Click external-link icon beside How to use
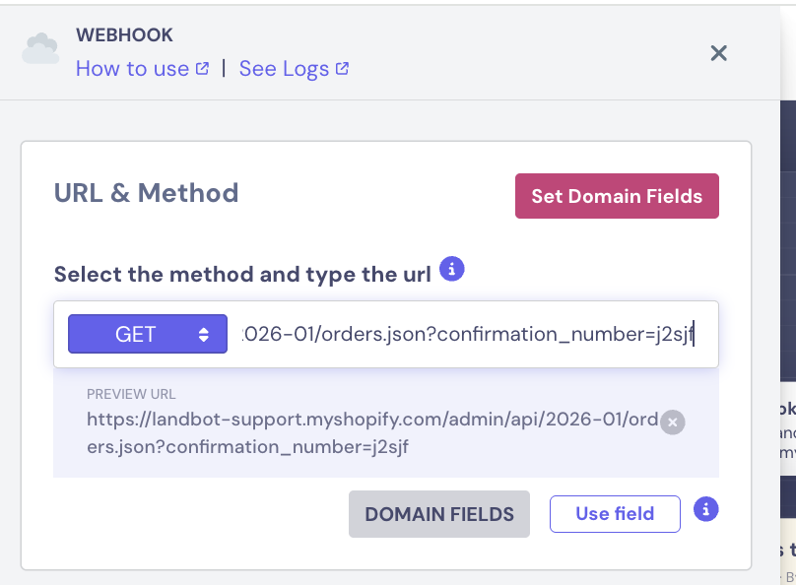The height and width of the screenshot is (585, 796). 202,69
